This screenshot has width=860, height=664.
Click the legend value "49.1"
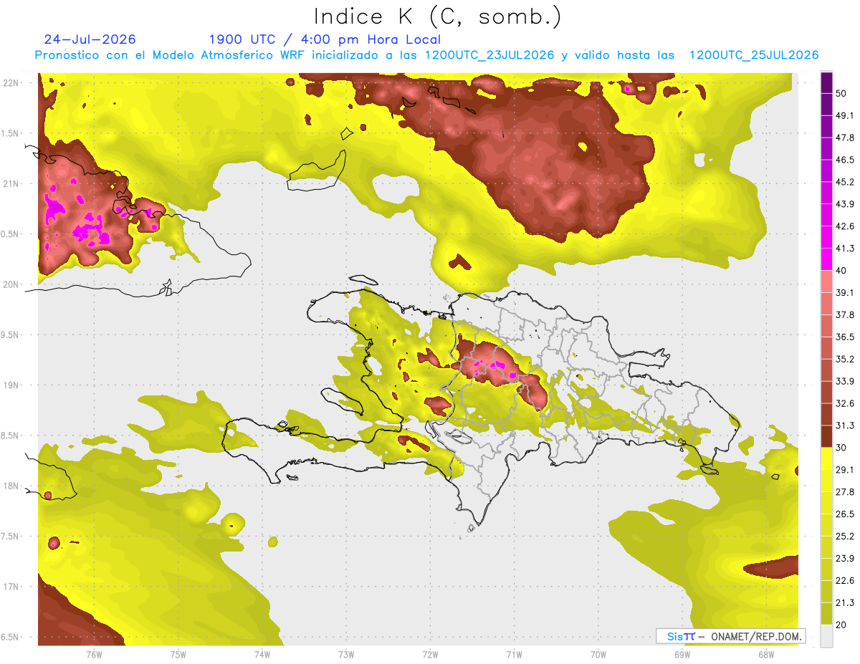point(845,116)
